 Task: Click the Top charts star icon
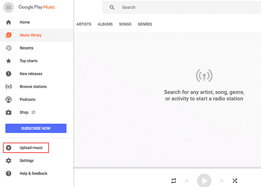9,61
